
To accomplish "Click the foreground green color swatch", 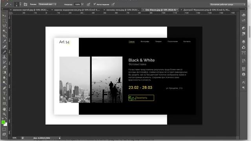I will pos(3,122).
